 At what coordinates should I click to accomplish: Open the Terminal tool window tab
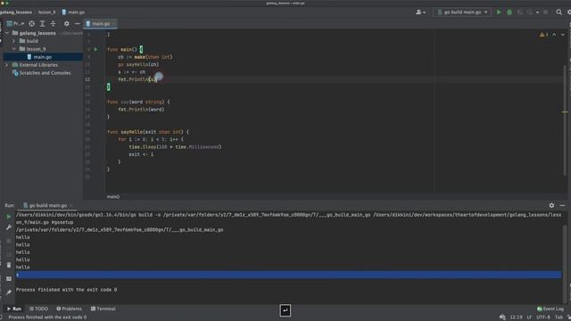tap(103, 309)
